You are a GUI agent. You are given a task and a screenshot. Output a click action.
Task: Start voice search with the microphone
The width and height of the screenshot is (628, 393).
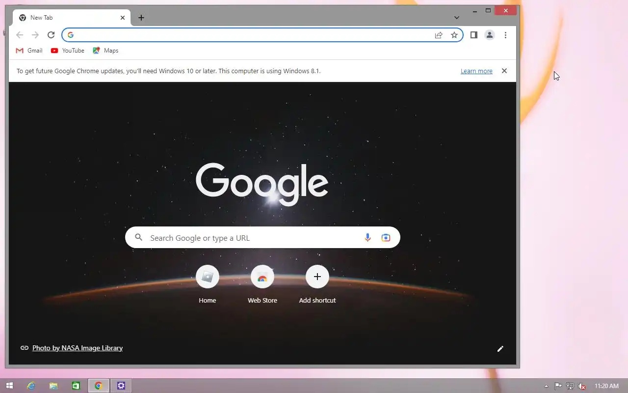(x=367, y=238)
